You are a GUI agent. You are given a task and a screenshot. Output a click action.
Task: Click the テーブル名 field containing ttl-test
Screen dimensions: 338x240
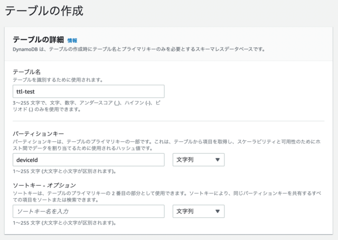point(88,92)
